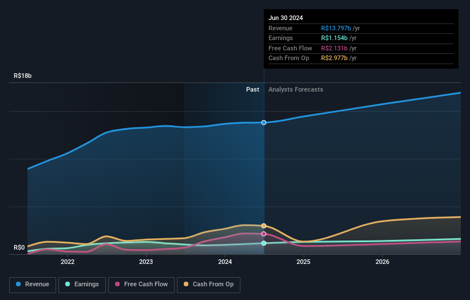Click the Free Cash Flow label in tooltip
470x300 pixels.
tap(290, 48)
